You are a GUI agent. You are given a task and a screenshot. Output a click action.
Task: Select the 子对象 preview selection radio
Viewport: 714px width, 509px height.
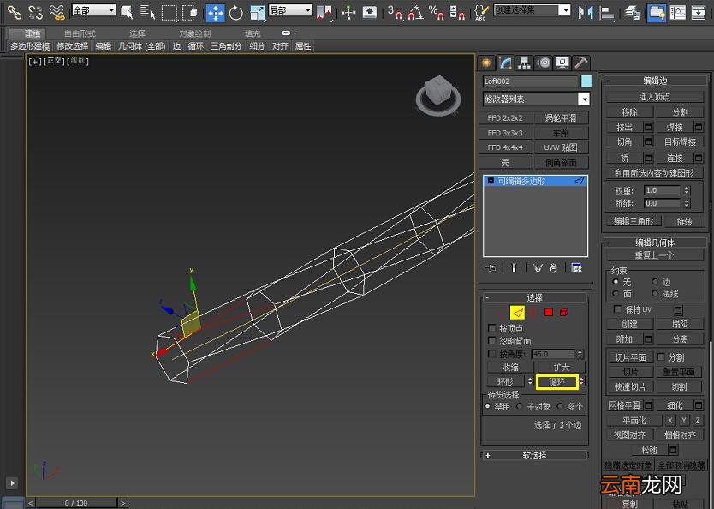[520, 406]
